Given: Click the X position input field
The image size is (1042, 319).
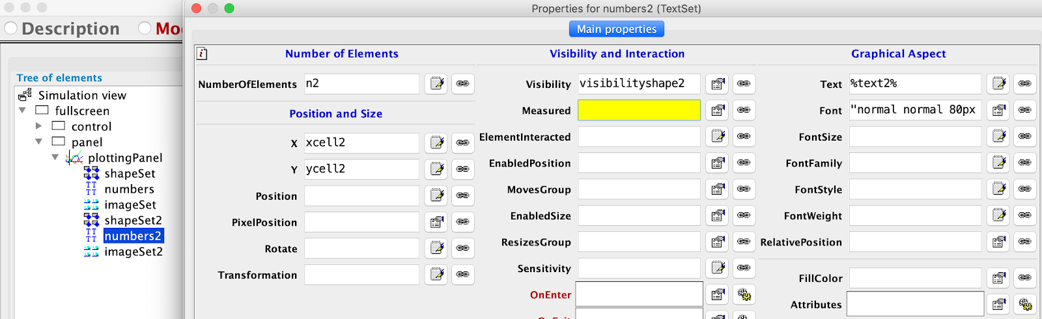Looking at the screenshot, I should (361, 143).
